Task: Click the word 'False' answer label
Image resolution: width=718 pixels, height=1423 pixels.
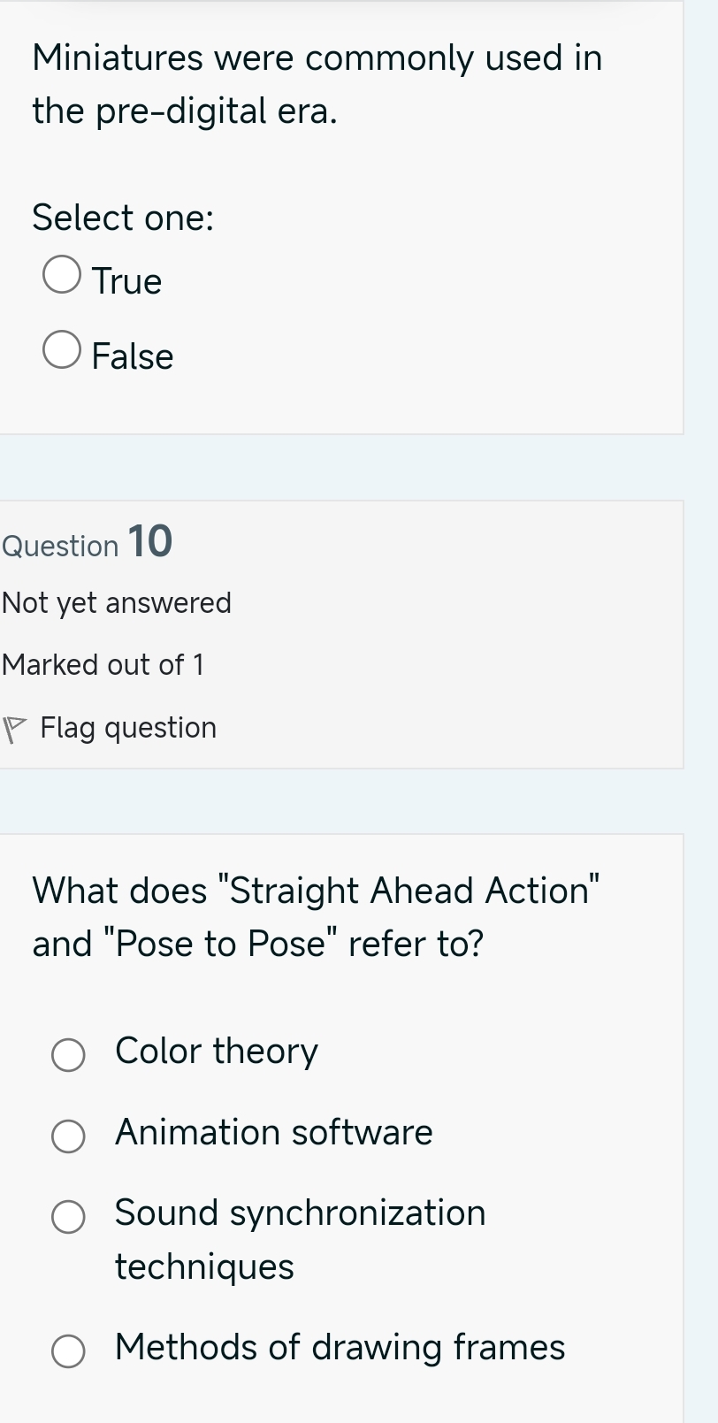Action: (133, 356)
